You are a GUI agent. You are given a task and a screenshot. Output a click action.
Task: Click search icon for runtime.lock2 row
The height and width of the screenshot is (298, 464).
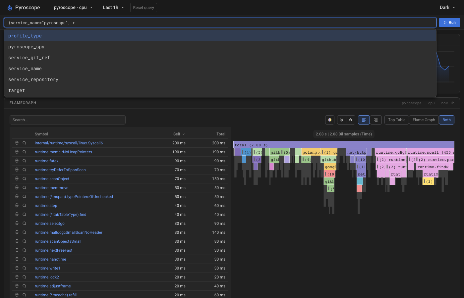point(25,277)
